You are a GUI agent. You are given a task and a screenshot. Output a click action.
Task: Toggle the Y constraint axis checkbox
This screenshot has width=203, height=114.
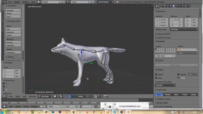click(4, 86)
